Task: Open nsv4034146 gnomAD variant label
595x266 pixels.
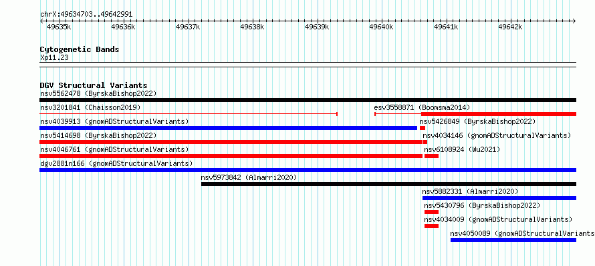Action: [x=497, y=135]
